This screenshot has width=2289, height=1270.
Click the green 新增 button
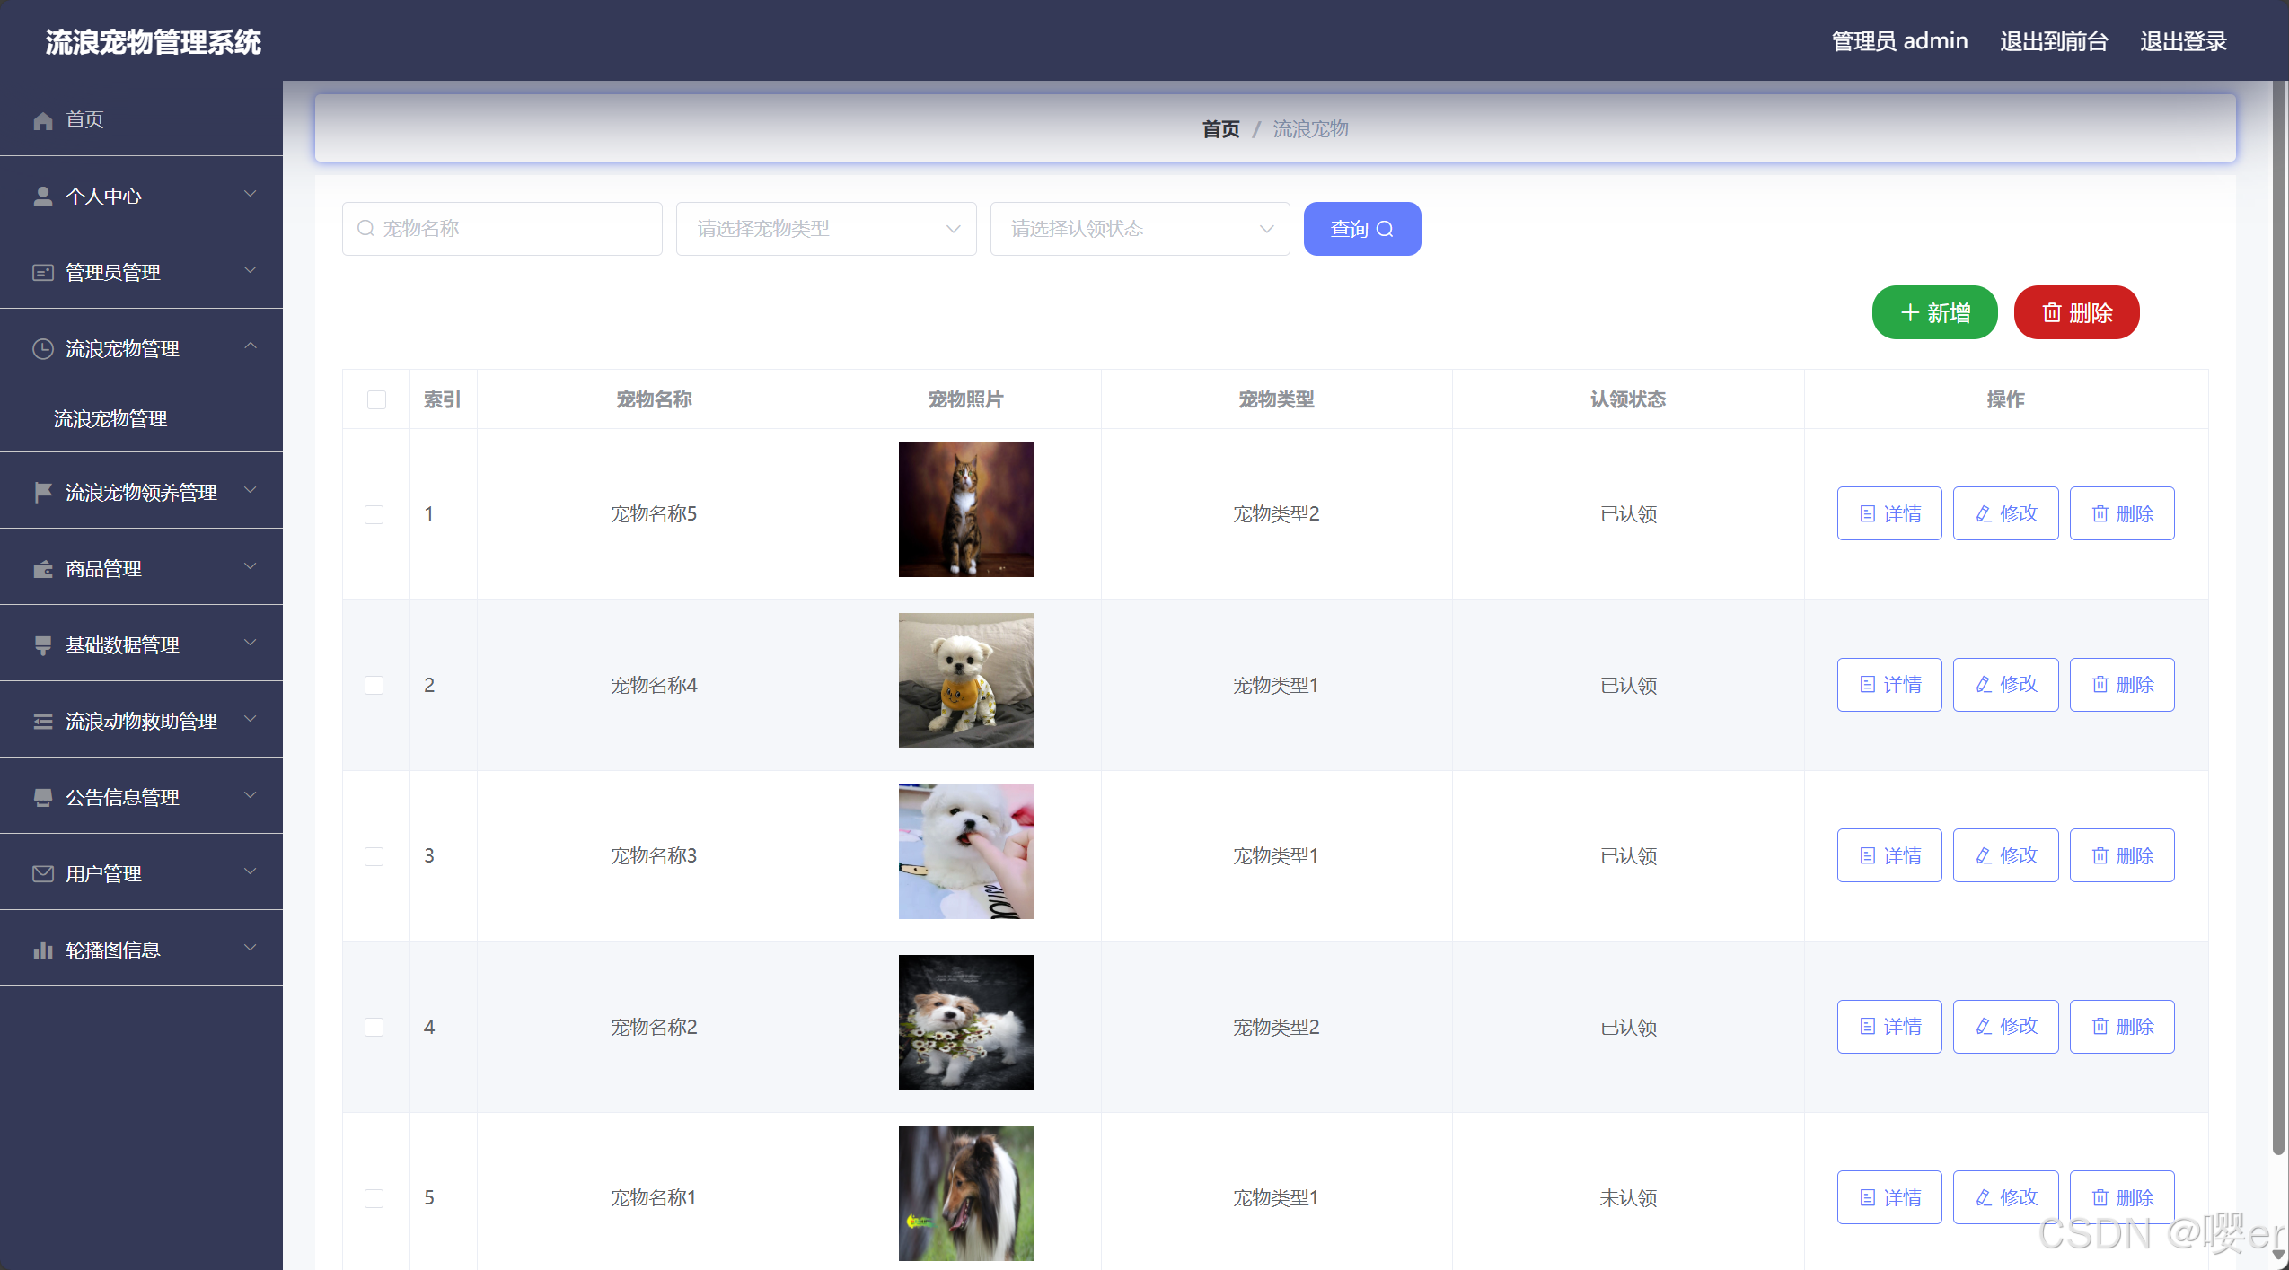(1934, 312)
